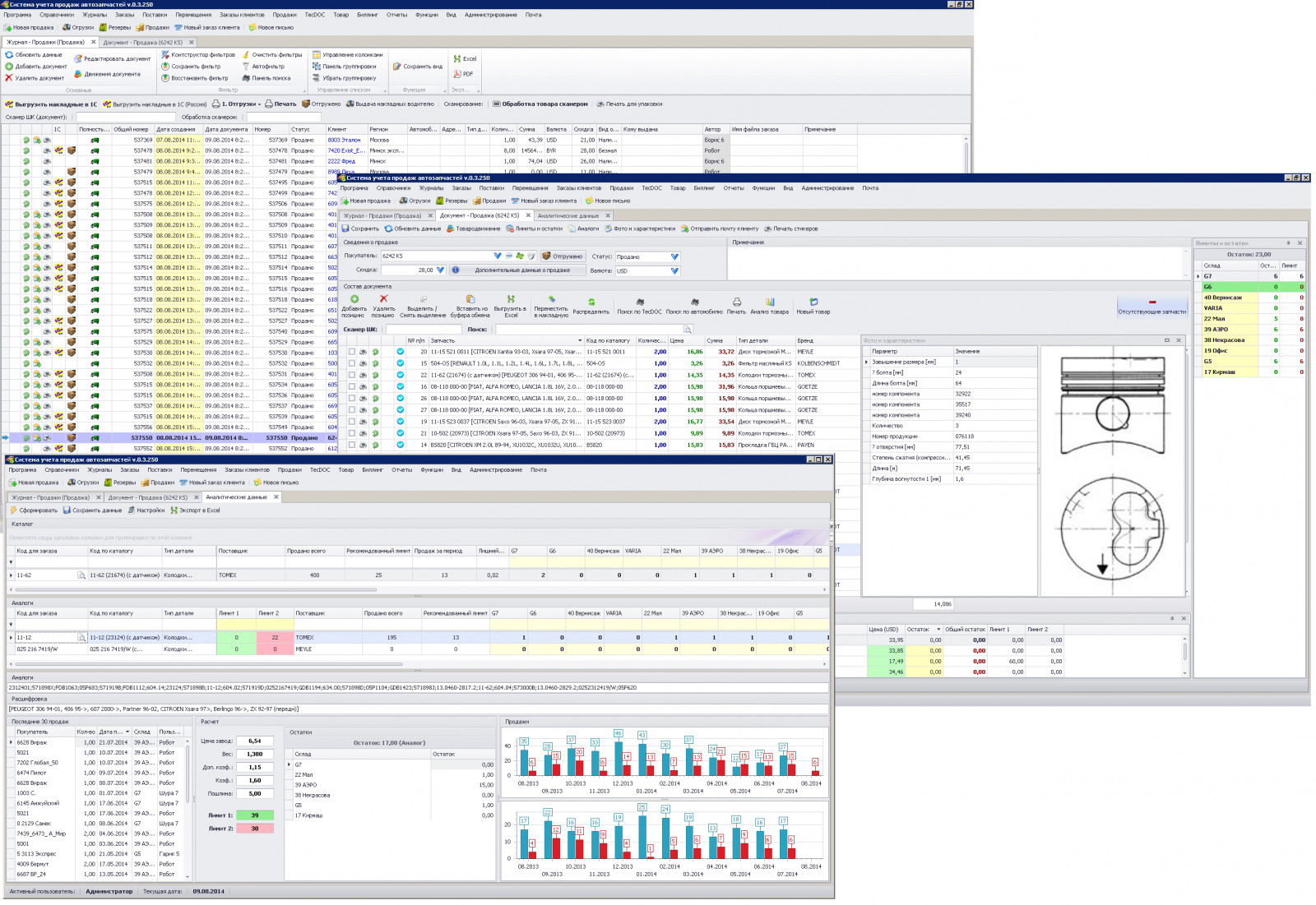Click Выгрузить накладные в 1С
This screenshot has width=1316, height=905.
[51, 104]
